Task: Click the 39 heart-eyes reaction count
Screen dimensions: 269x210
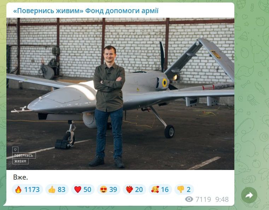Action: 113,189
